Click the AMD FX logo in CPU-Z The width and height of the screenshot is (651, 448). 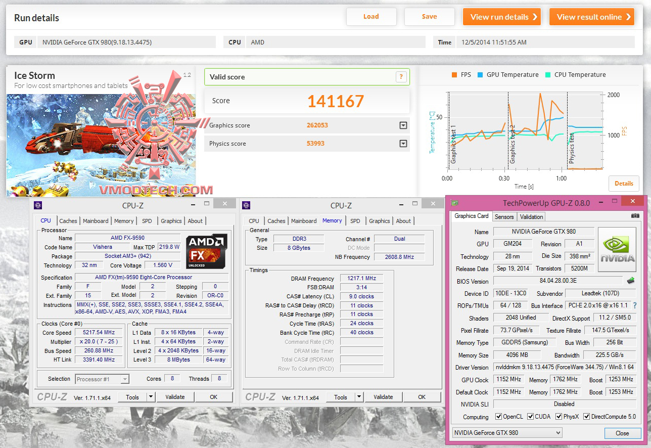coord(206,251)
